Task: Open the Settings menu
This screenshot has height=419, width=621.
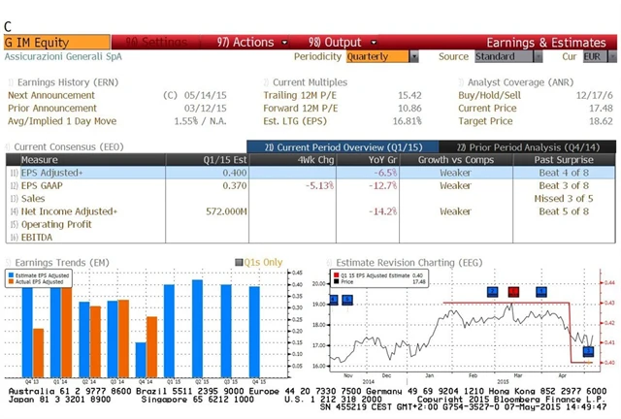Action: (x=157, y=43)
